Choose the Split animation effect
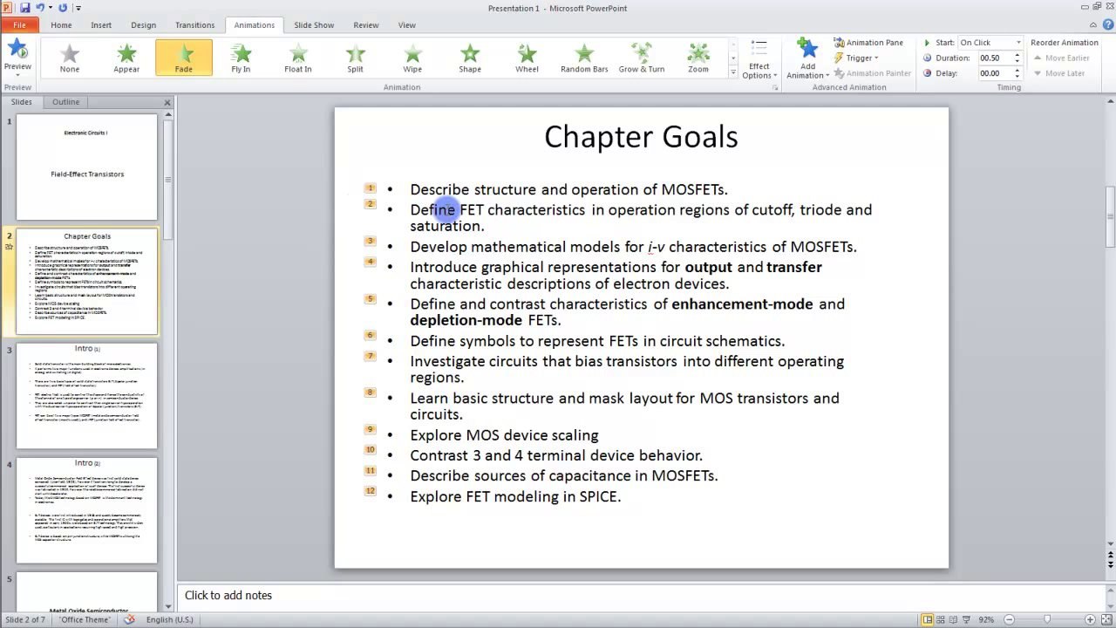This screenshot has height=628, width=1116. [x=355, y=58]
